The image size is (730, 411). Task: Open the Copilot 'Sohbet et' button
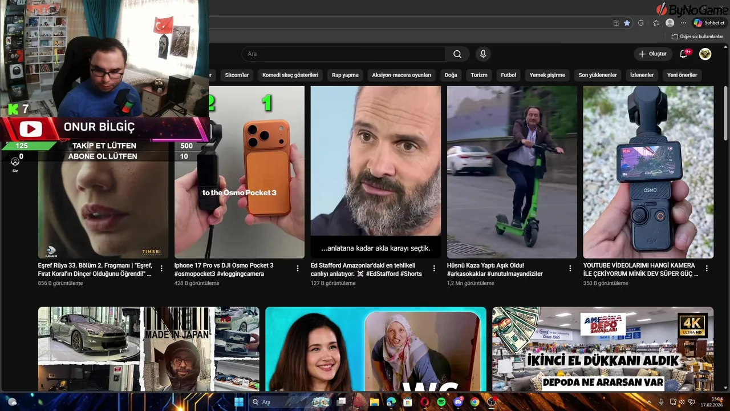click(x=709, y=23)
